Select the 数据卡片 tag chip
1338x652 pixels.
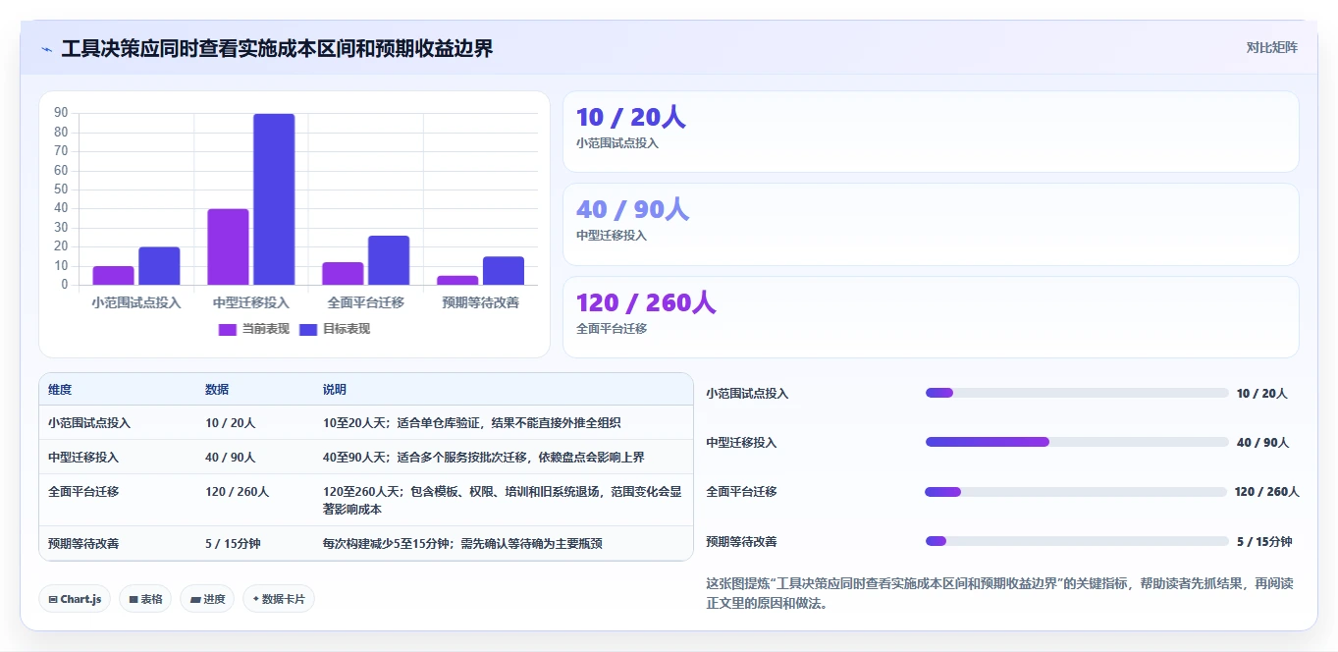pos(279,599)
